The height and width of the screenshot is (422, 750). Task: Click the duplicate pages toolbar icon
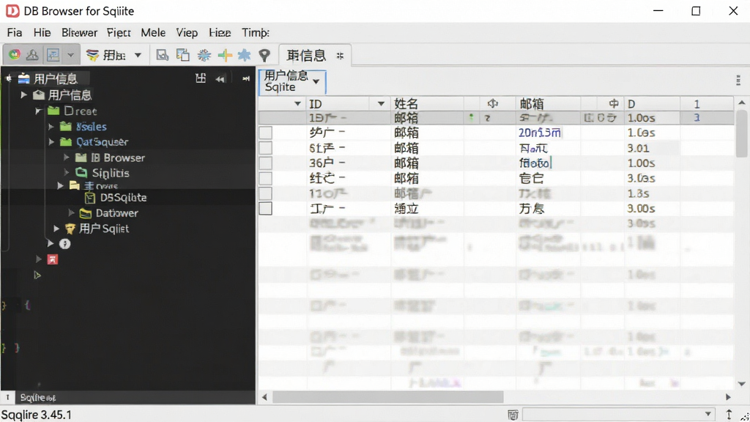(x=182, y=55)
